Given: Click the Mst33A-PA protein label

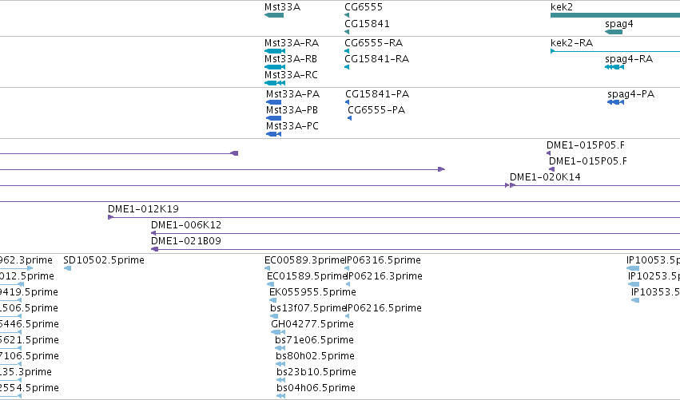Looking at the screenshot, I should [x=292, y=94].
